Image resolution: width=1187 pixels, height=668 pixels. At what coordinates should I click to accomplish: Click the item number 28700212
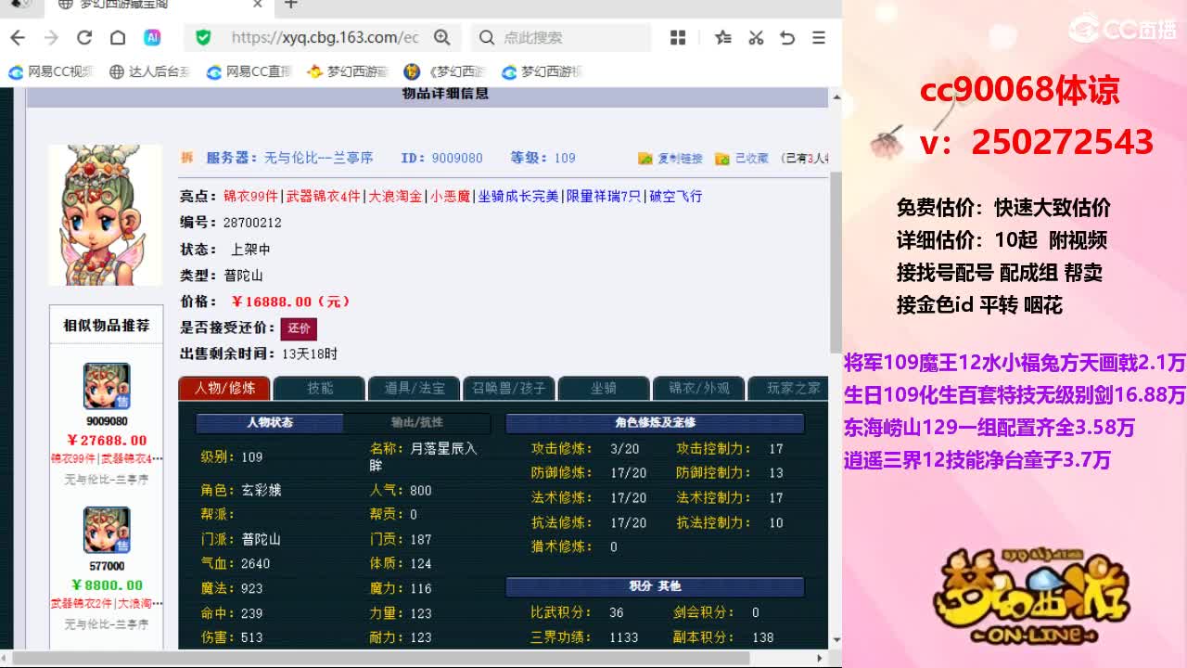pyautogui.click(x=252, y=223)
